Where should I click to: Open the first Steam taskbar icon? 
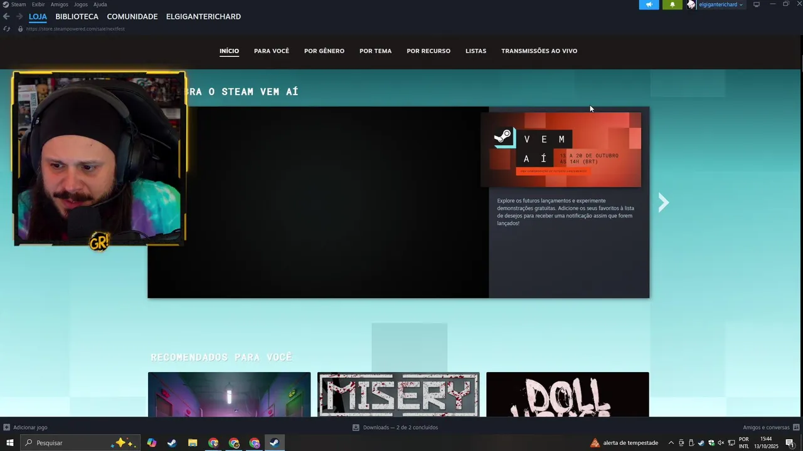click(x=172, y=443)
